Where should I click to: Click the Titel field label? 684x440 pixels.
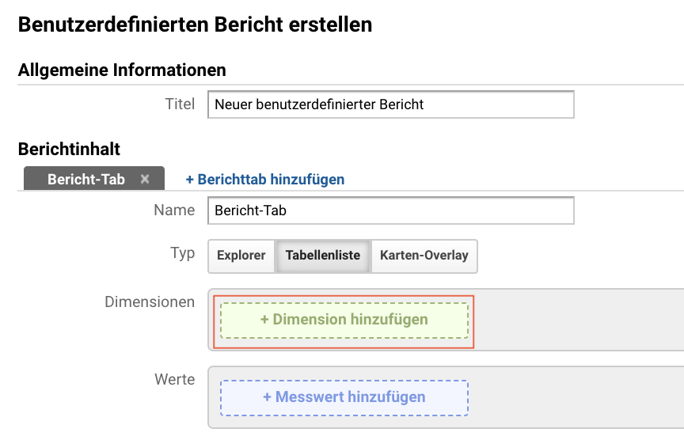pos(180,104)
